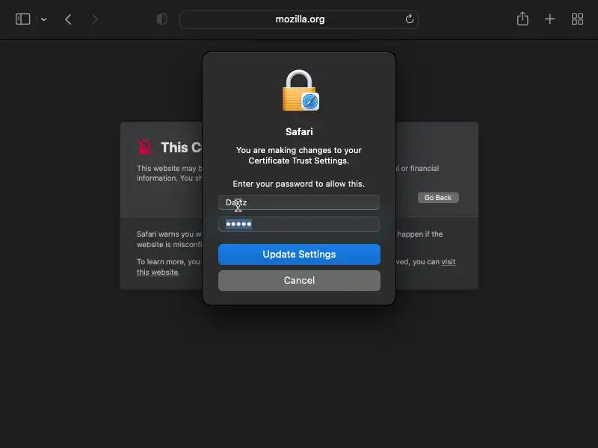The image size is (598, 448).
Task: Click the Enter your password prompt text
Action: tap(298, 184)
